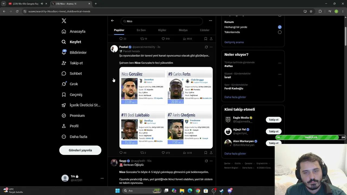Open account menu dots beside Trk
This screenshot has height=195, width=347.
(102, 178)
